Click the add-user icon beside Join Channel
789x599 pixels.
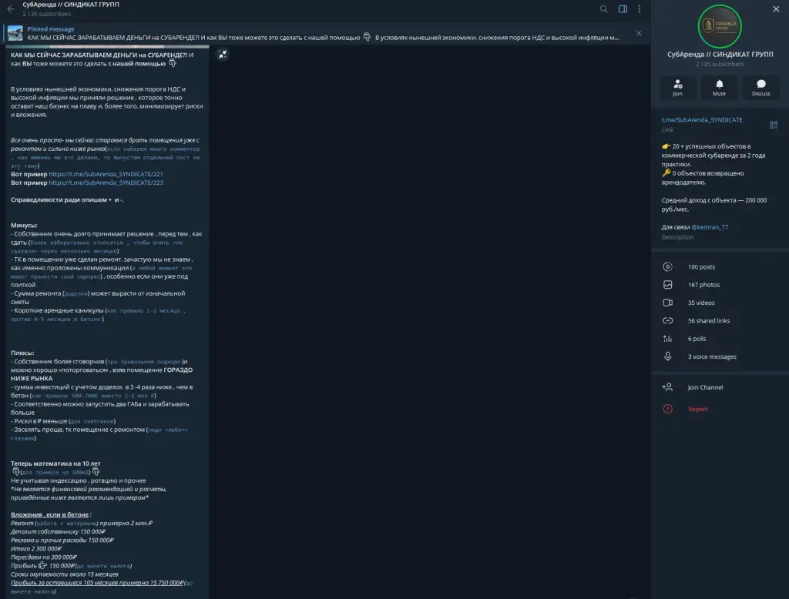click(x=668, y=387)
